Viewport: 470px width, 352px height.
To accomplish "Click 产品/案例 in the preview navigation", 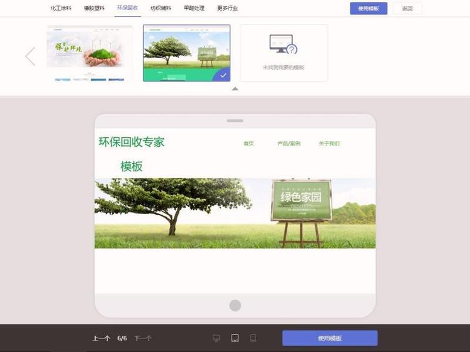I will click(x=288, y=143).
